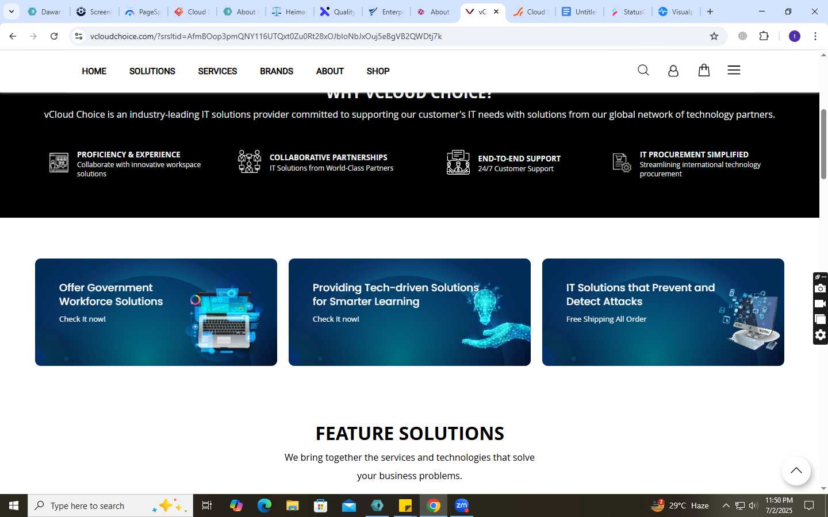This screenshot has height=517, width=828.
Task: Open the SHOP menu item
Action: click(x=378, y=71)
